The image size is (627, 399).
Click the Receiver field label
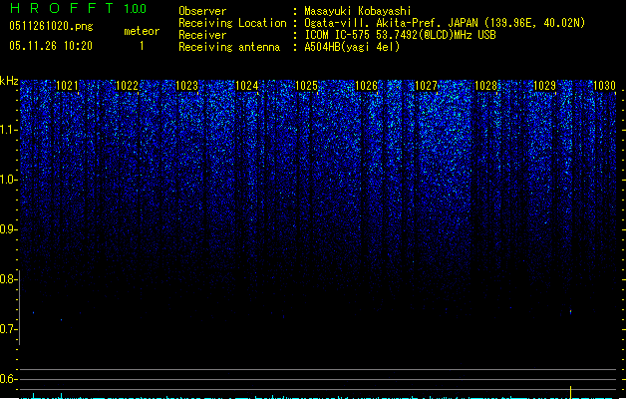tap(202, 35)
